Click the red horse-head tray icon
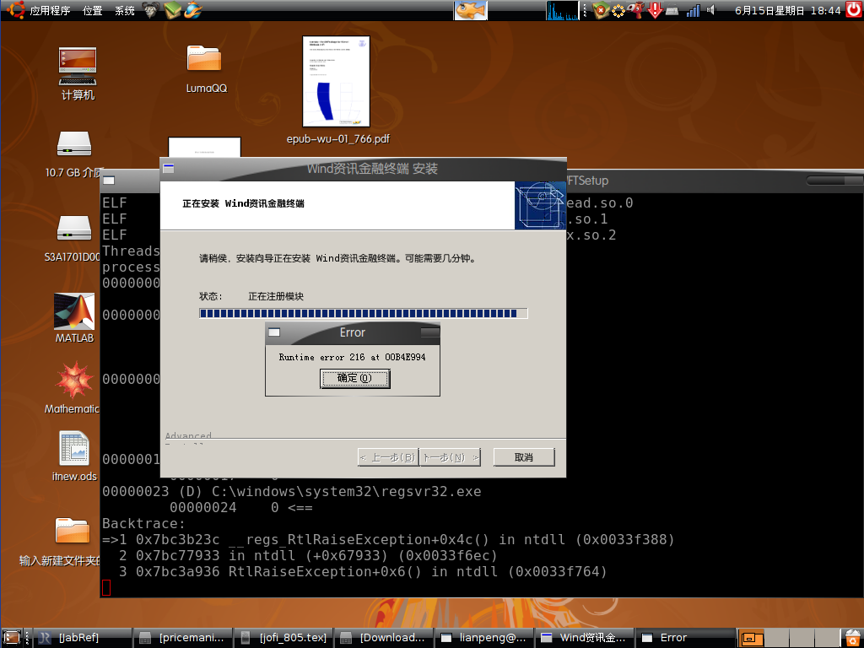Viewport: 864px width, 648px height. click(636, 10)
